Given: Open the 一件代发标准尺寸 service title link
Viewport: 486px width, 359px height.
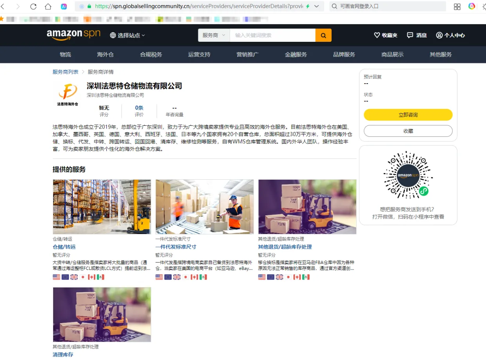Looking at the screenshot, I should point(176,247).
